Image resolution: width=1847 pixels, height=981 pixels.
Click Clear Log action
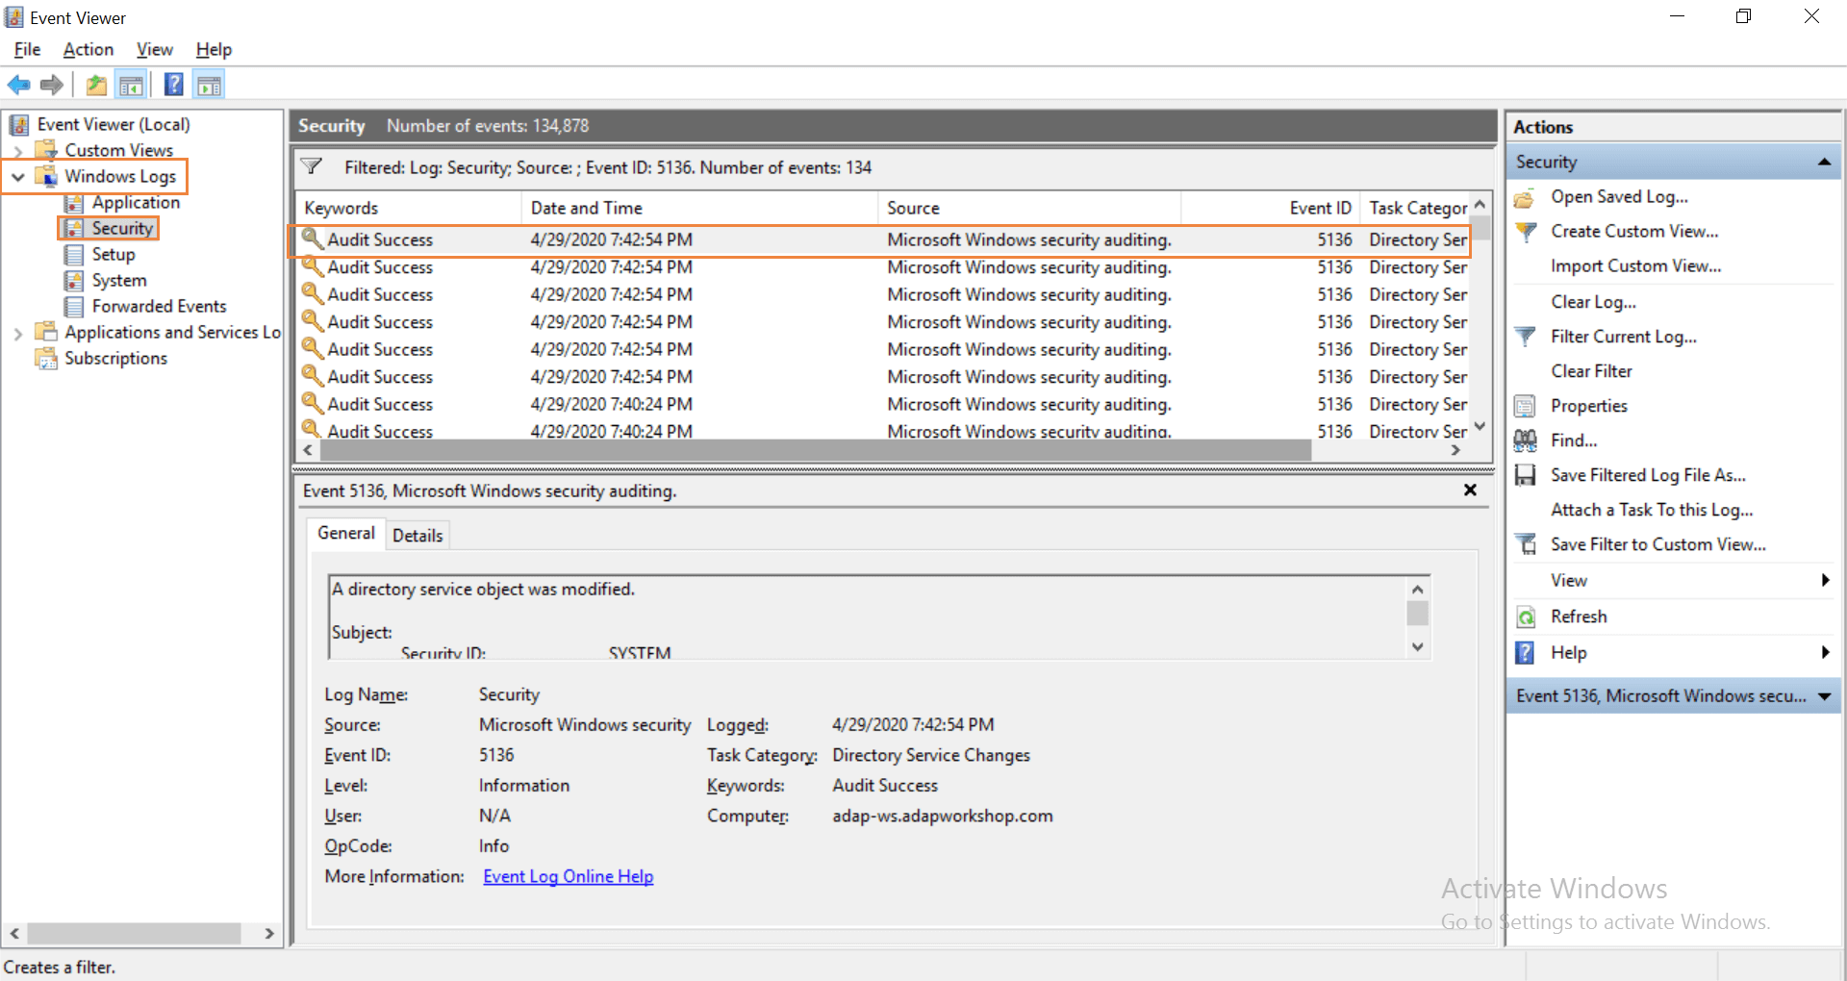click(x=1593, y=302)
